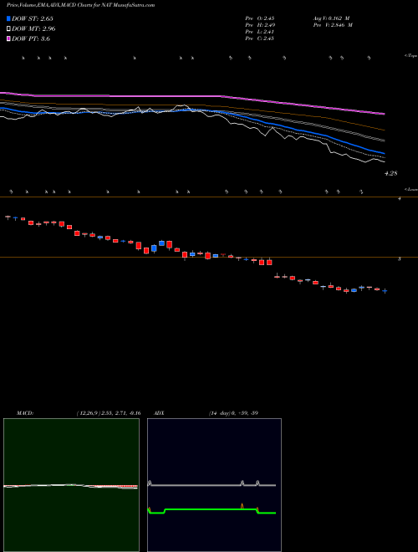Select the 'DOW MT: 2.96' legend text

coord(33,28)
